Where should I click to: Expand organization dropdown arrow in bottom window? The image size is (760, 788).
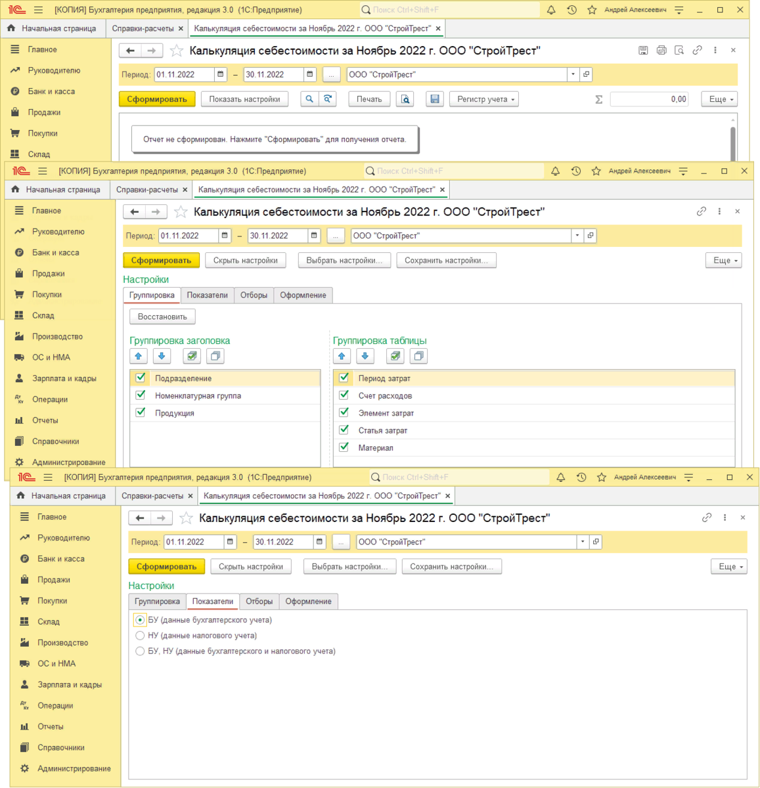tap(583, 542)
